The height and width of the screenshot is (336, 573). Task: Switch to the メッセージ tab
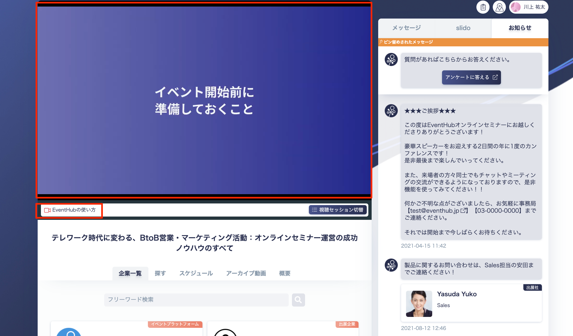(407, 28)
